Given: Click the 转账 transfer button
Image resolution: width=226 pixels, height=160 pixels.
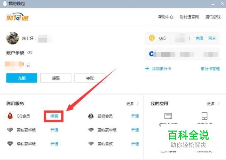Looking at the screenshot, I should [90, 78].
